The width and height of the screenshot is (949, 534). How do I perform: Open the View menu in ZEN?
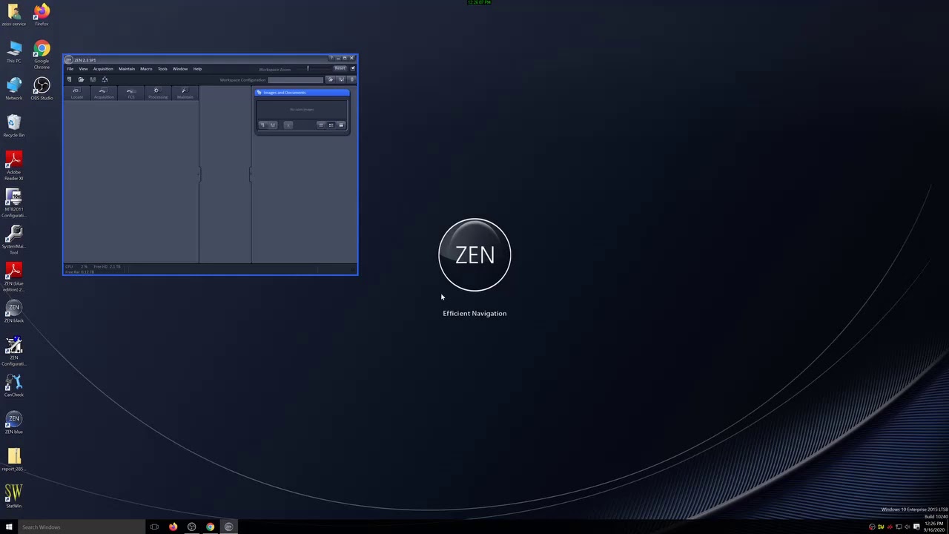[x=83, y=69]
